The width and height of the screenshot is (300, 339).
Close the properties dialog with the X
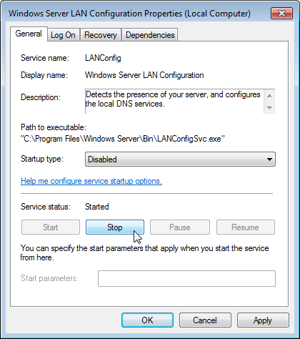pyautogui.click(x=281, y=14)
